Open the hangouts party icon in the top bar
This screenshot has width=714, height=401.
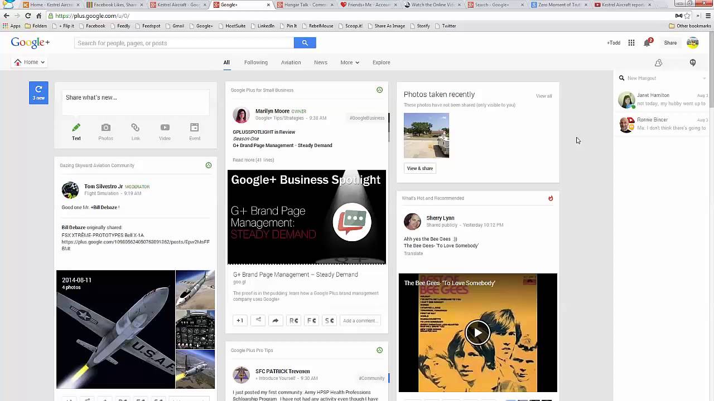[658, 63]
